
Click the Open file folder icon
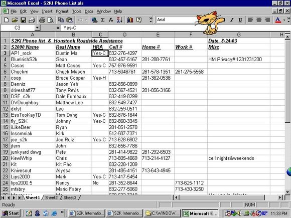15,20
